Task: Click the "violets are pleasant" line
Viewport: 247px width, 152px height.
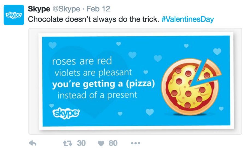Action: [x=93, y=73]
